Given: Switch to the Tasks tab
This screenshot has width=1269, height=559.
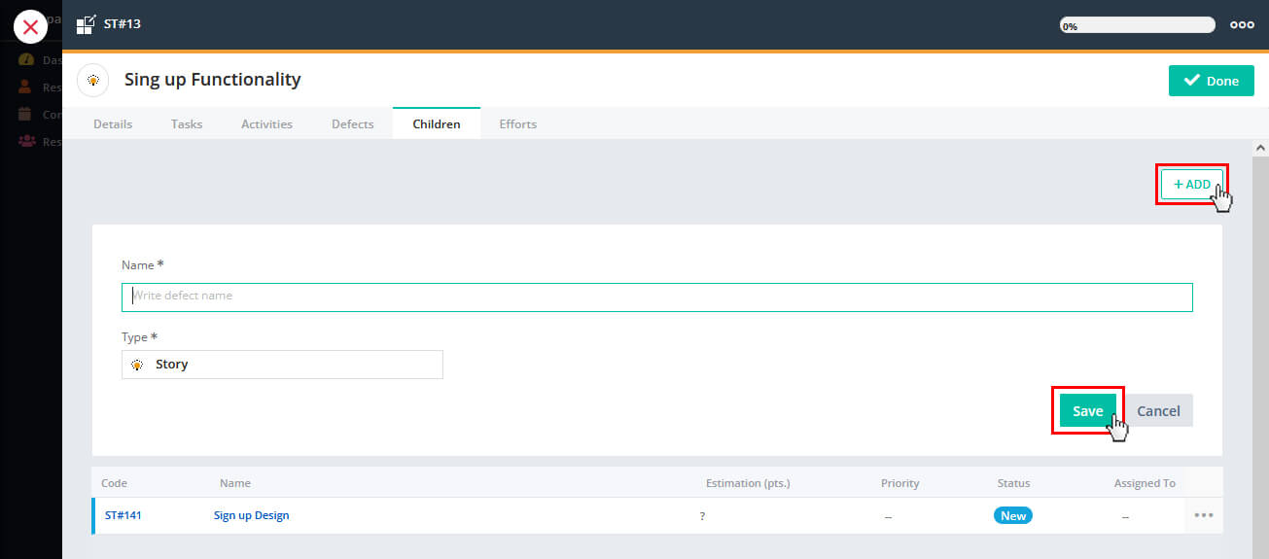Looking at the screenshot, I should (187, 123).
